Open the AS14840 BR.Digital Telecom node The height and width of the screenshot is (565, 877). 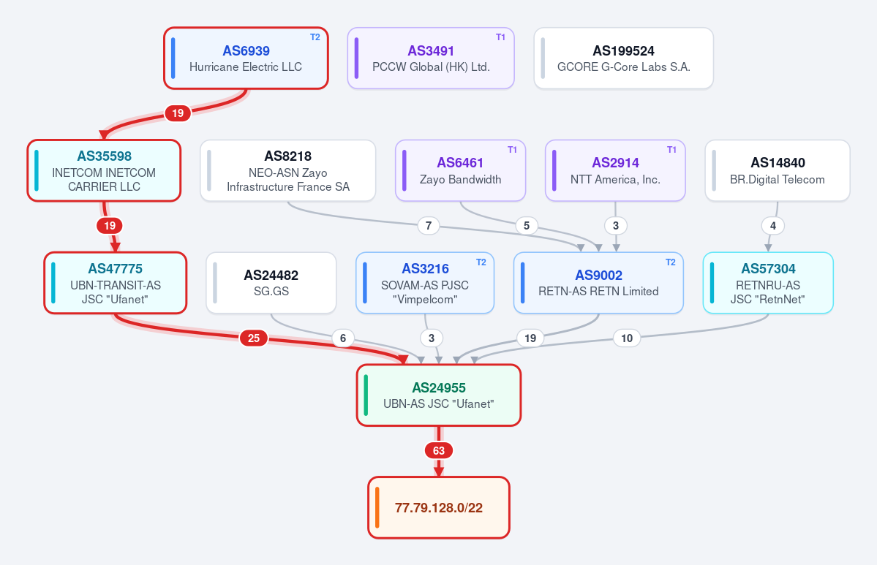(x=778, y=170)
